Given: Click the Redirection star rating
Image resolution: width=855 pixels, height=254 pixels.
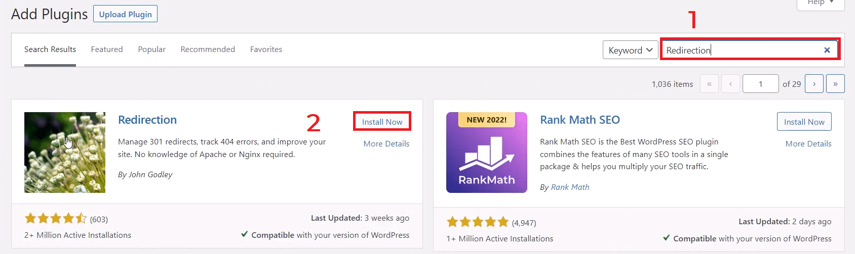Looking at the screenshot, I should pyautogui.click(x=56, y=219).
